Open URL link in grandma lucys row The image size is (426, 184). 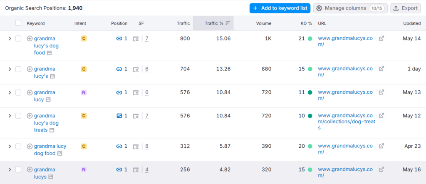(x=345, y=172)
